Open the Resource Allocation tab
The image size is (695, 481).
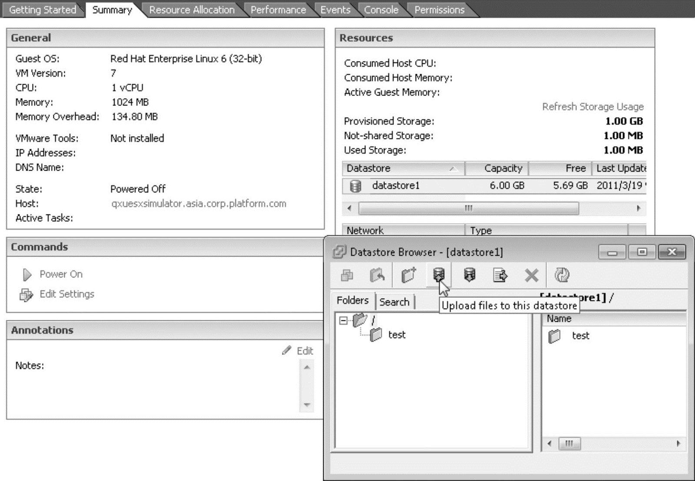(x=192, y=10)
